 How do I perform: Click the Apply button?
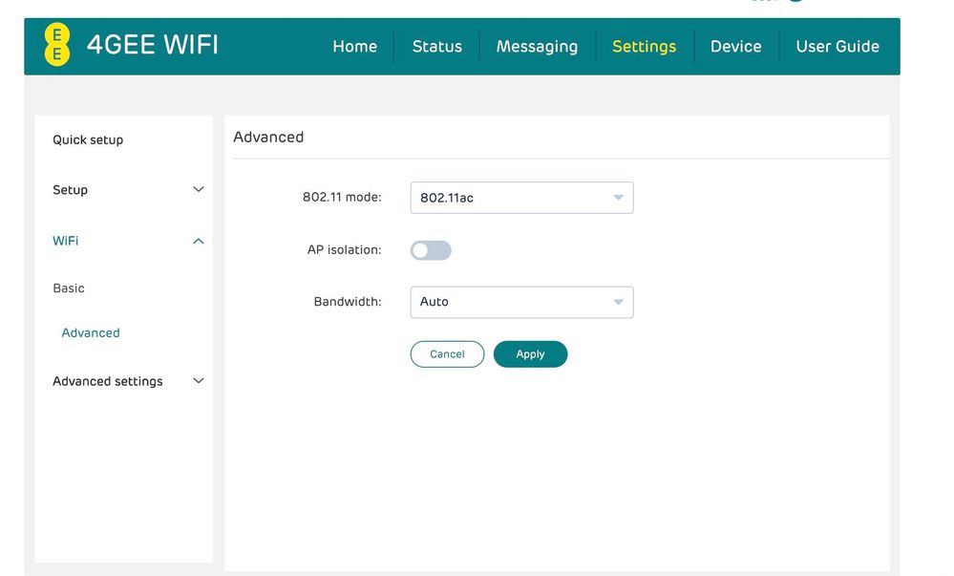click(530, 354)
